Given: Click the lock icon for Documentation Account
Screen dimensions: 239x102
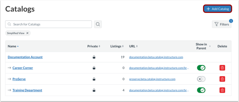Looking at the screenshot, I should [94, 57].
